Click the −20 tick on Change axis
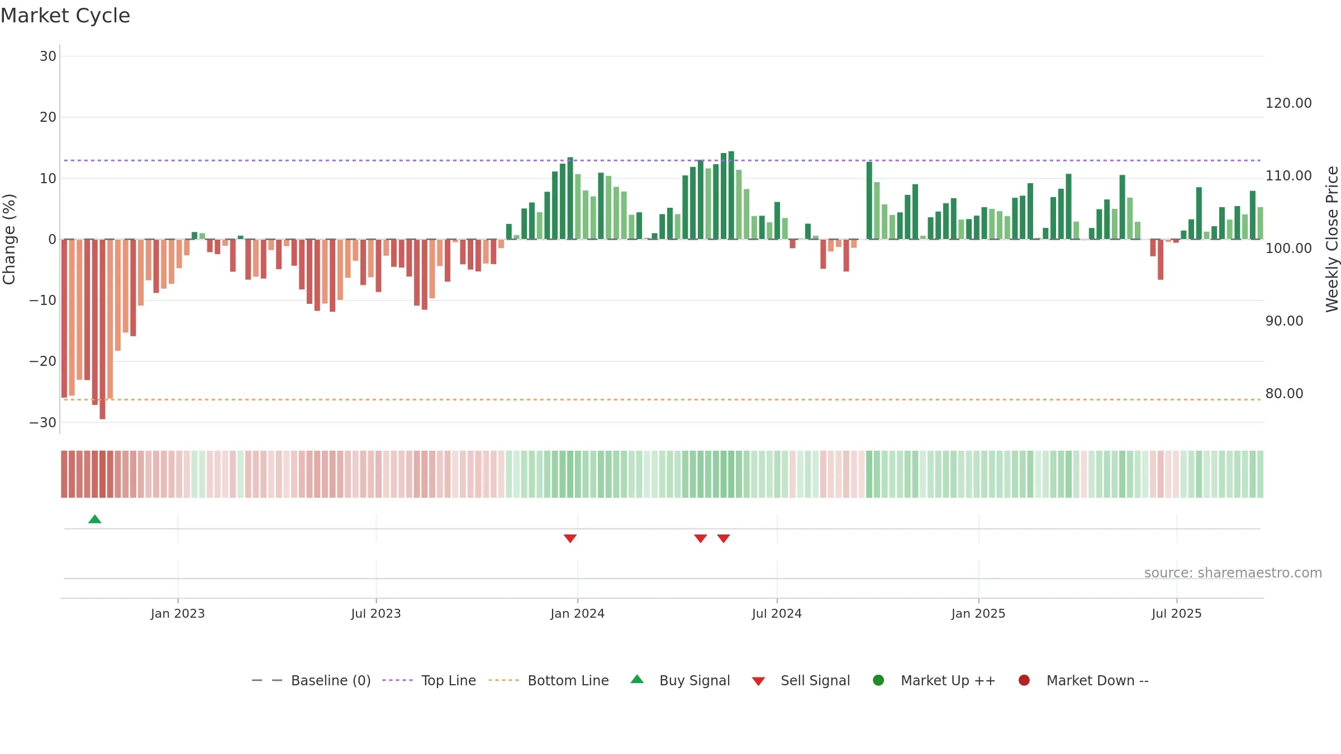This screenshot has width=1341, height=754. 43,361
